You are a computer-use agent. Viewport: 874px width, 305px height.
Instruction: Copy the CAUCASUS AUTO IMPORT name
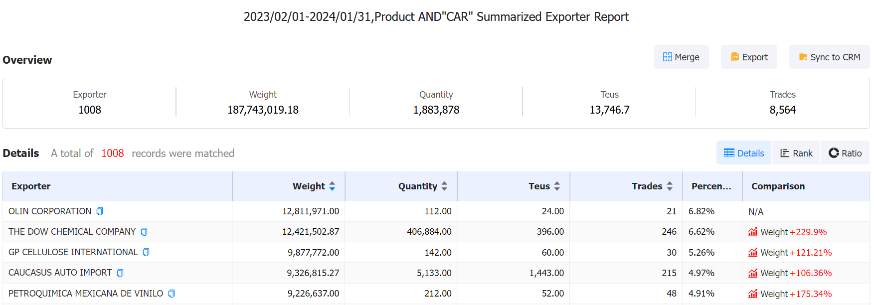pos(120,273)
